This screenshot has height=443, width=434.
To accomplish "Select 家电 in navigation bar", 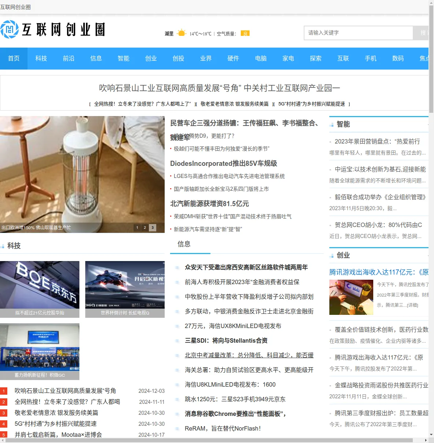I will 288,58.
